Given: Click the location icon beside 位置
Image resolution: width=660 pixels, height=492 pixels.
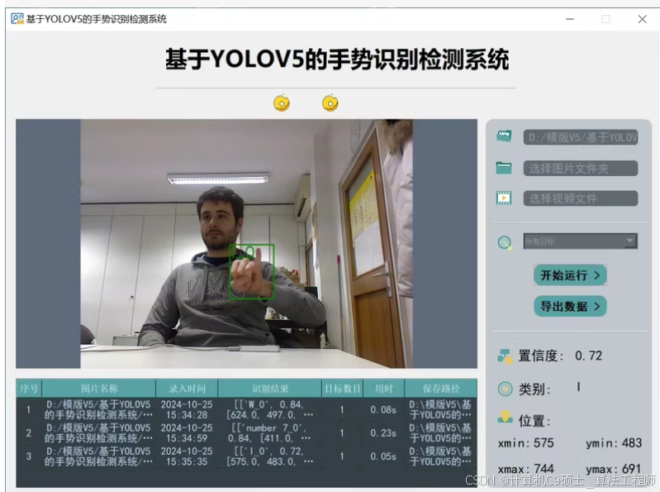Looking at the screenshot, I should click(505, 418).
